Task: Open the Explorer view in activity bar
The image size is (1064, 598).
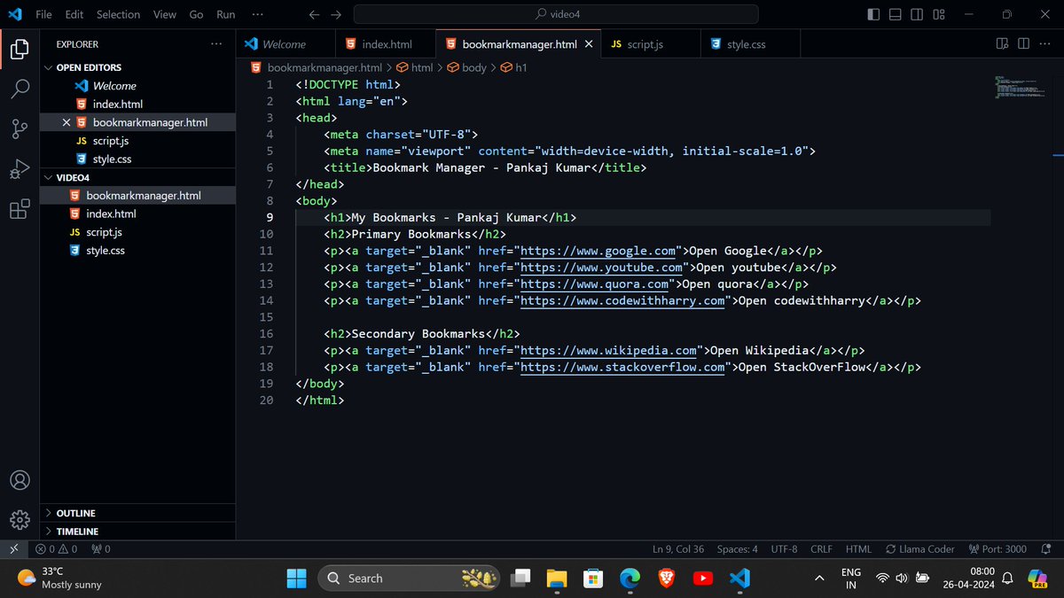Action: tap(20, 49)
